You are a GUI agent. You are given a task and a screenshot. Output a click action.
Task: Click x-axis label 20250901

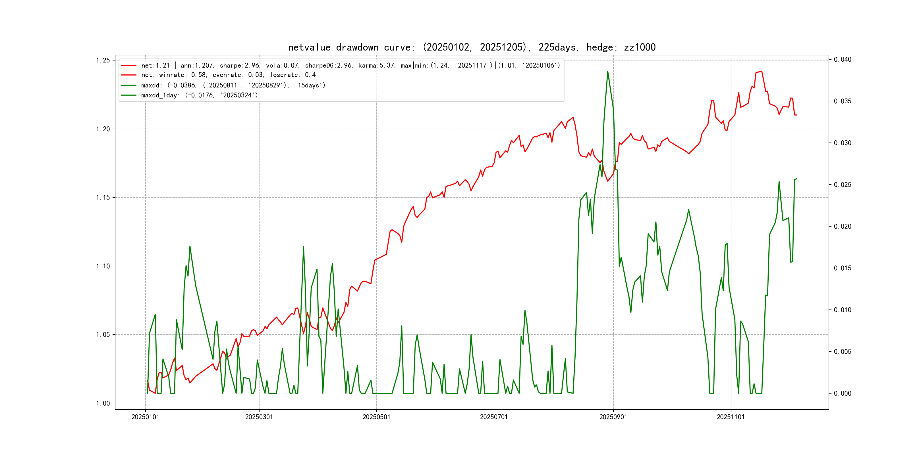coord(613,417)
